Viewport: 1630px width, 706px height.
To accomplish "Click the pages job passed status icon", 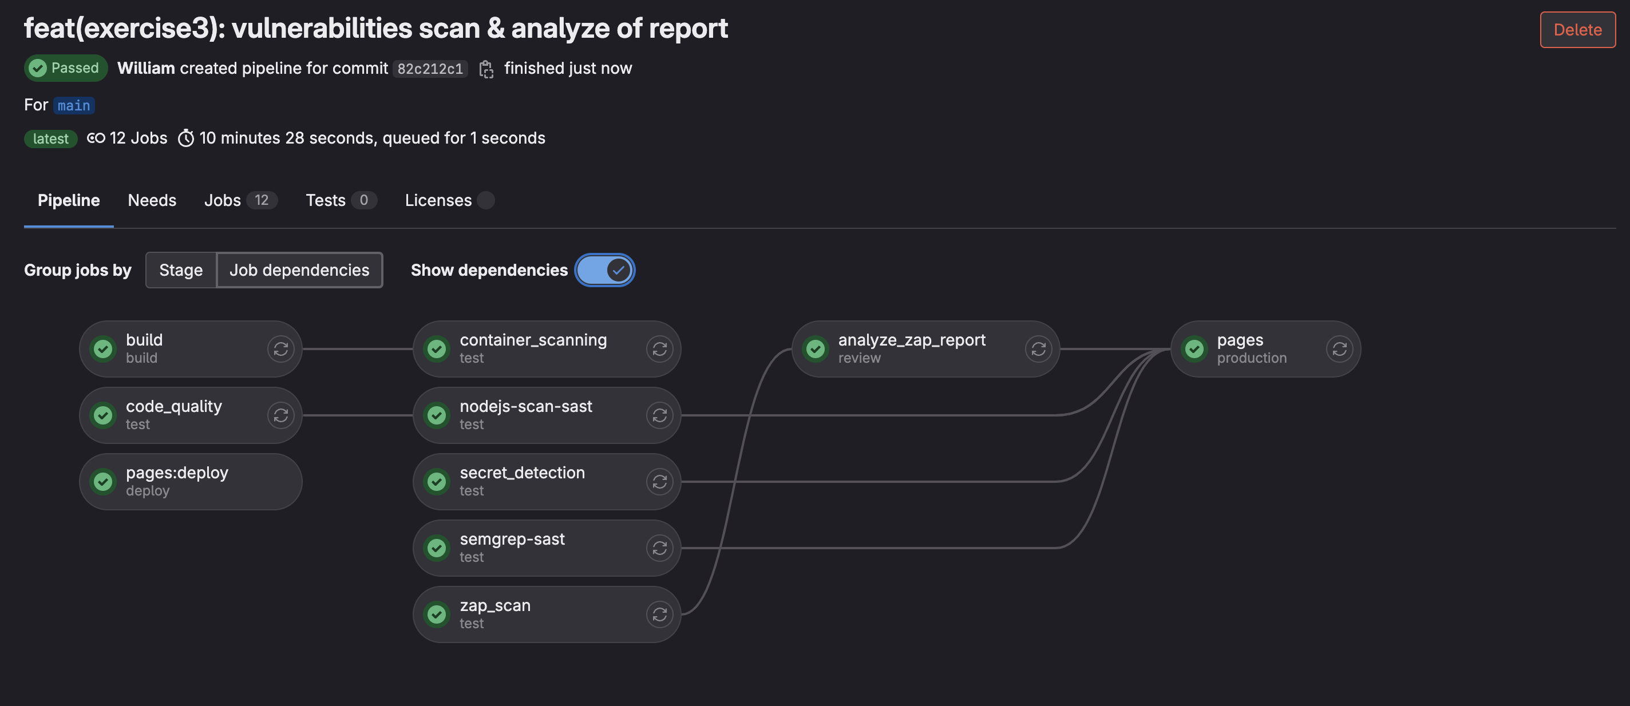I will click(x=1194, y=348).
